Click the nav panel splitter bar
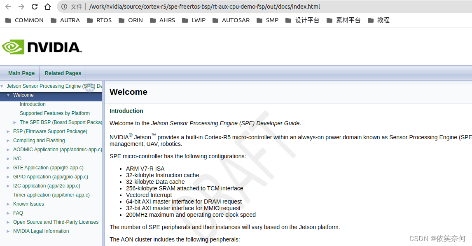Image resolution: width=472 pixels, height=246 pixels. 103,163
